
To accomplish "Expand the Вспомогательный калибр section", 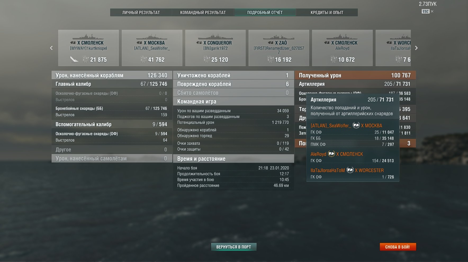I will tap(112, 124).
